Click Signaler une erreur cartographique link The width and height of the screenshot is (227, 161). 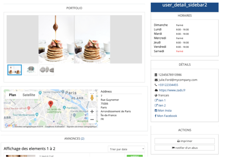pyautogui.click(x=82, y=127)
